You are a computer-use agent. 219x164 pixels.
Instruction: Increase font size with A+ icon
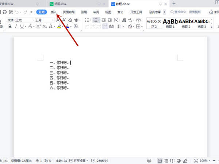(58, 20)
